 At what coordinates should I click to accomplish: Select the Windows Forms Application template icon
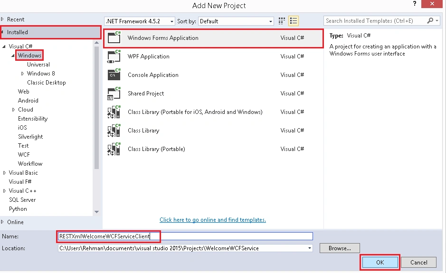(114, 38)
